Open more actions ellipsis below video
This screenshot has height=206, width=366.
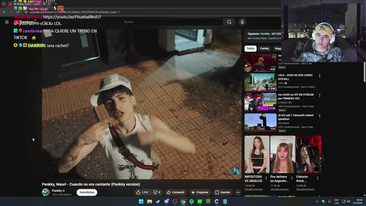(x=238, y=192)
